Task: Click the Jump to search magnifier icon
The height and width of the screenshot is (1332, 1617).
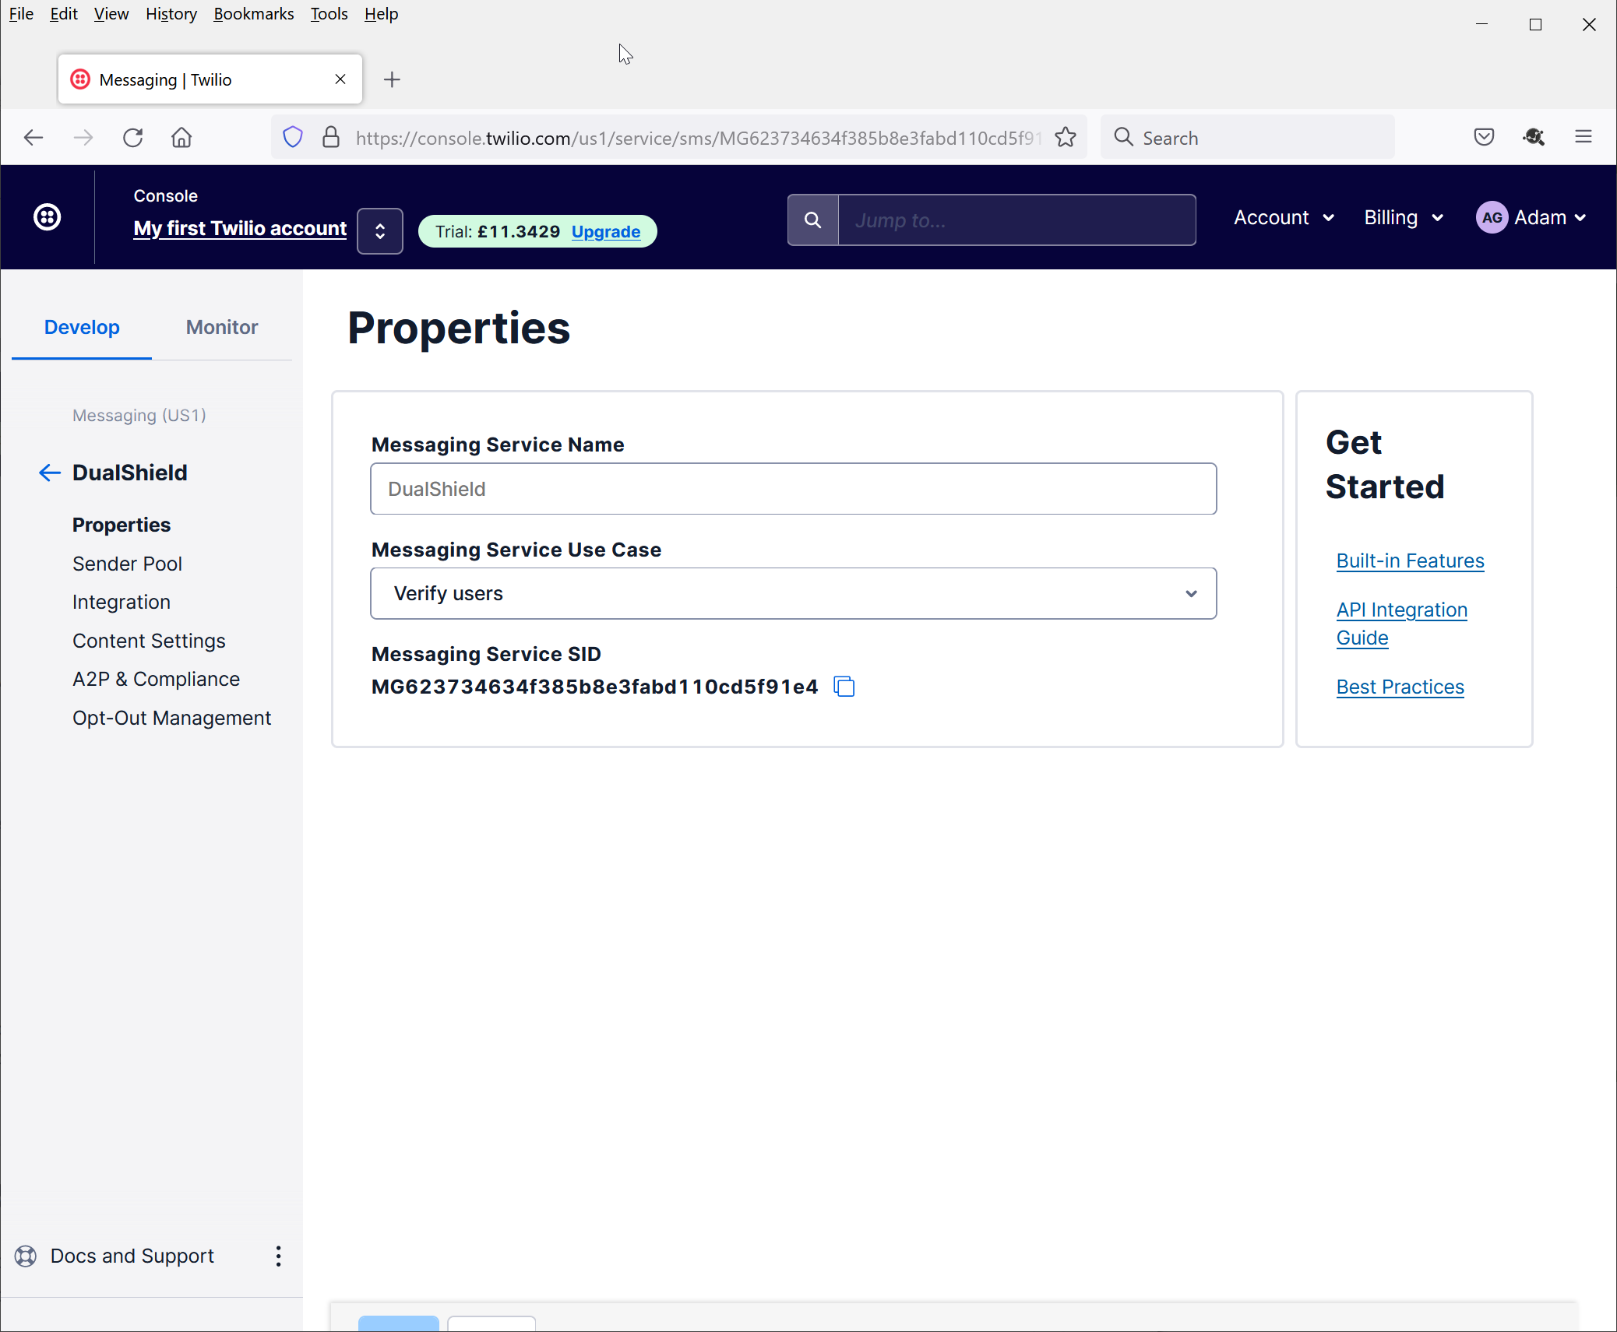Action: click(812, 220)
